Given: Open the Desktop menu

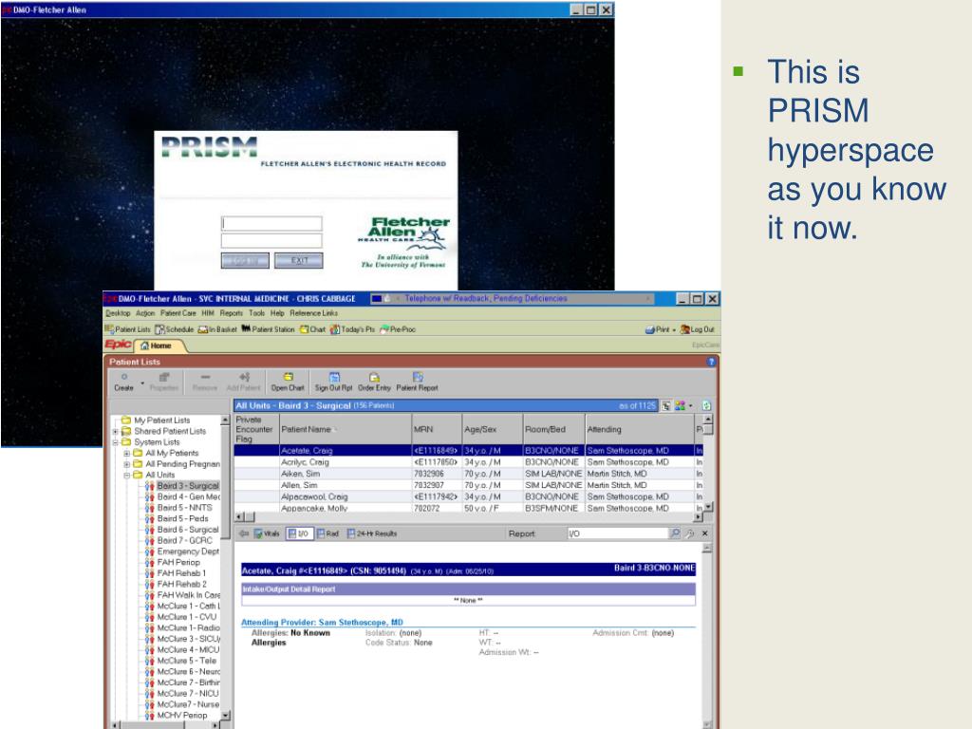Looking at the screenshot, I should point(118,313).
